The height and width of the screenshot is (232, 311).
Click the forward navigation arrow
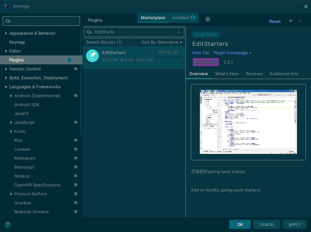pyautogui.click(x=300, y=21)
